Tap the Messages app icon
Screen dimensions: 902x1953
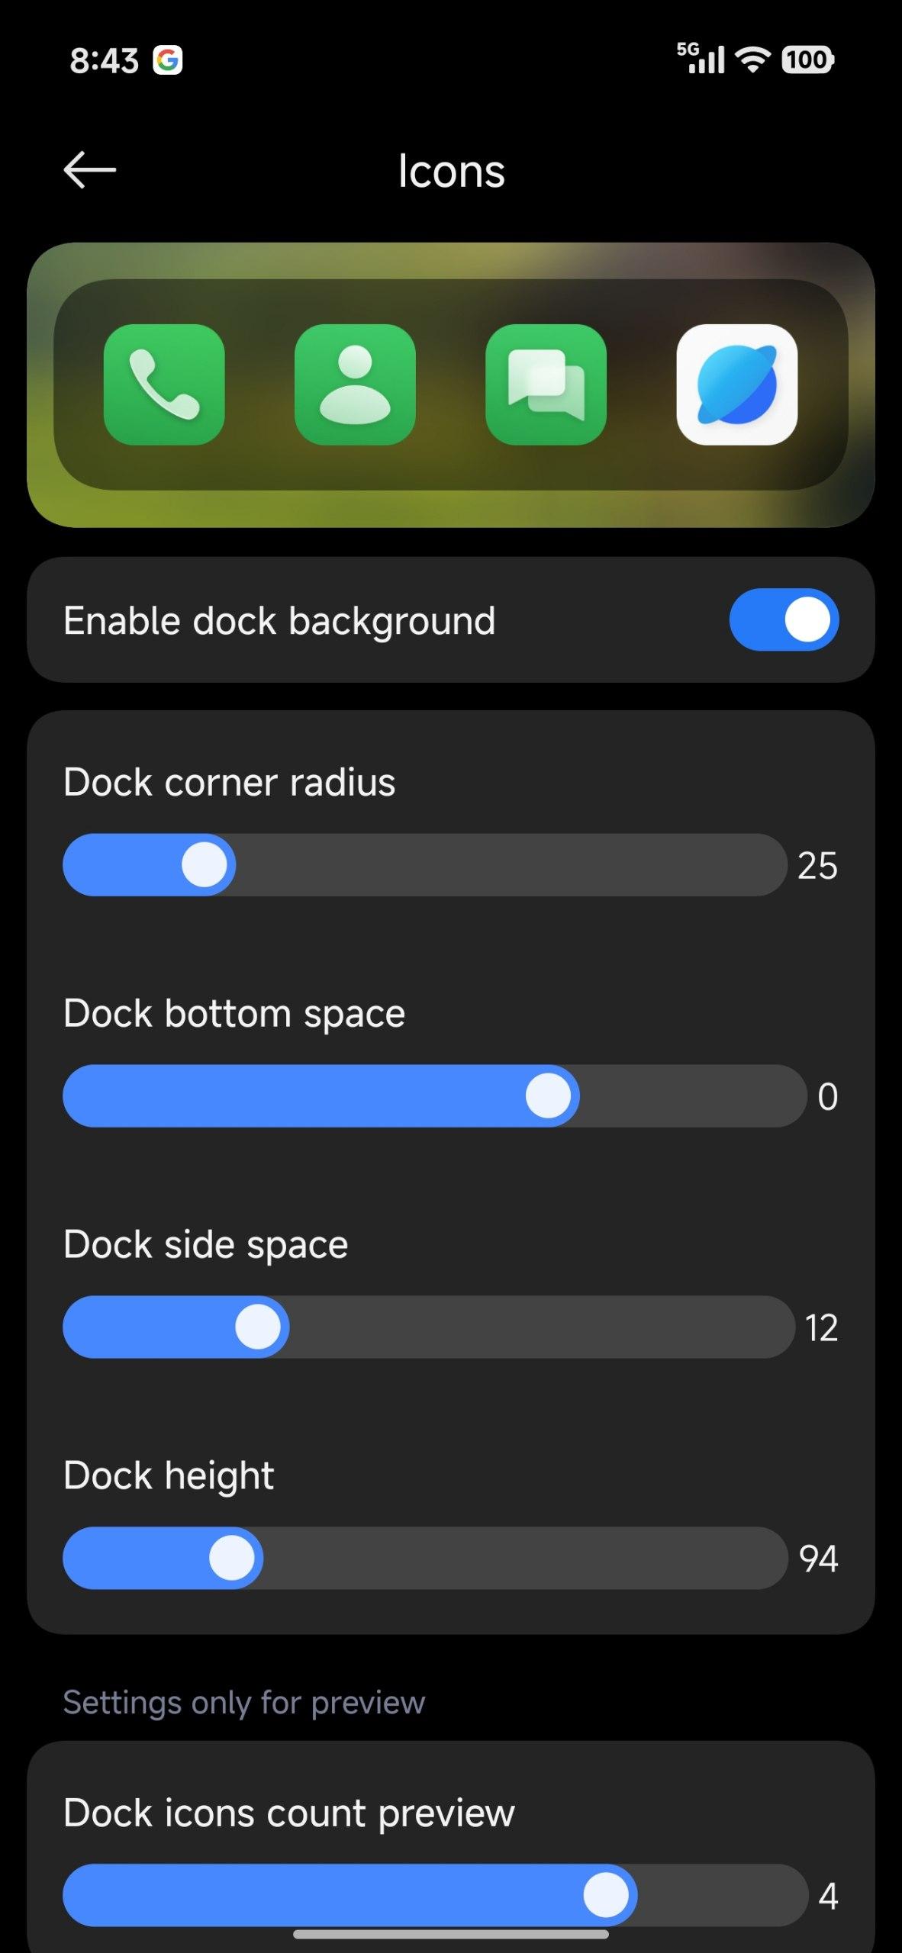tap(546, 384)
